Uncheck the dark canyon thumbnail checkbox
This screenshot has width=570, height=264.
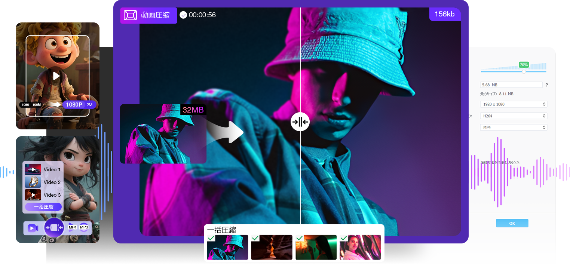coord(255,238)
